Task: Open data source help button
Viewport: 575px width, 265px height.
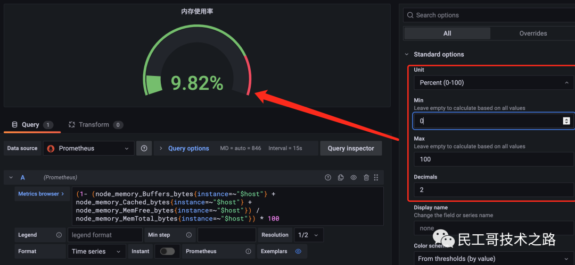Action: pos(144,148)
